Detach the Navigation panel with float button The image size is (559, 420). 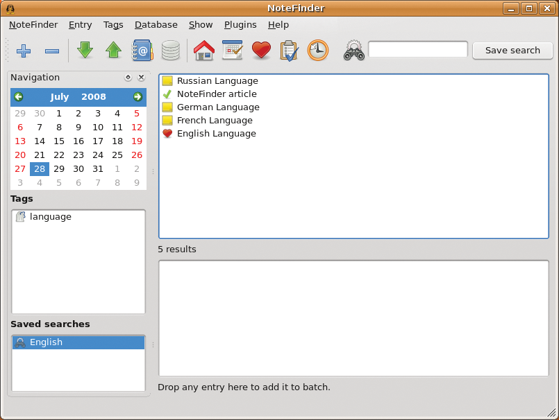coord(128,77)
